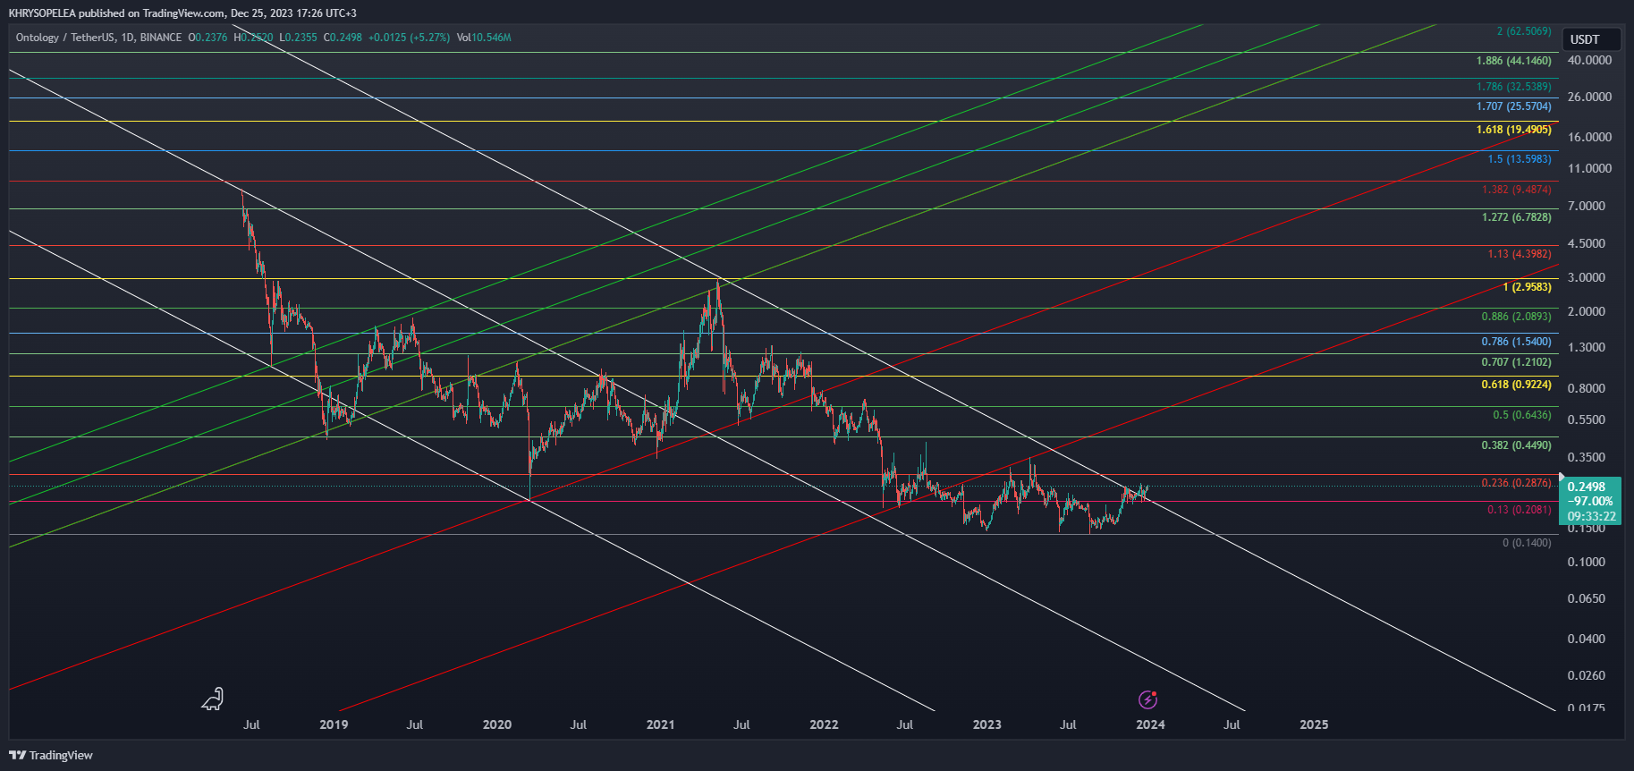The width and height of the screenshot is (1634, 771).
Task: Select the Fibonacci level 1.886 (44.1460) label
Action: tap(1513, 61)
